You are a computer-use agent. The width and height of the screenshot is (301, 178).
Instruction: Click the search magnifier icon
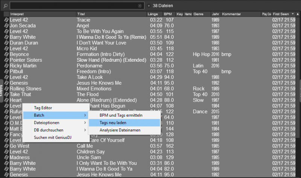pyautogui.click(x=5, y=6)
